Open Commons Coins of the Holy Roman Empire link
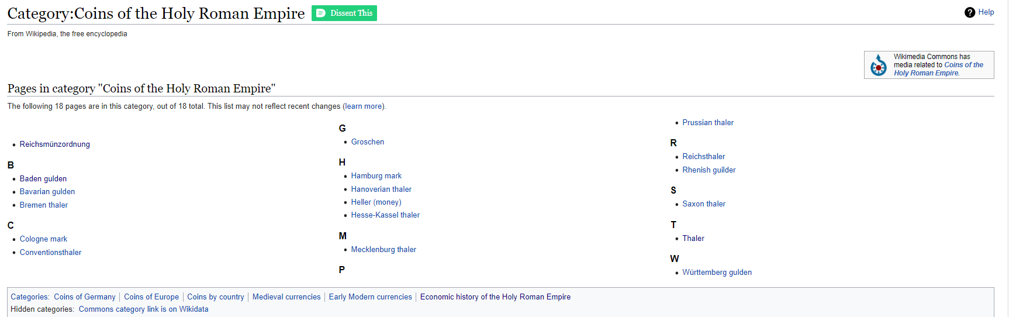This screenshot has height=317, width=1009. (x=938, y=69)
